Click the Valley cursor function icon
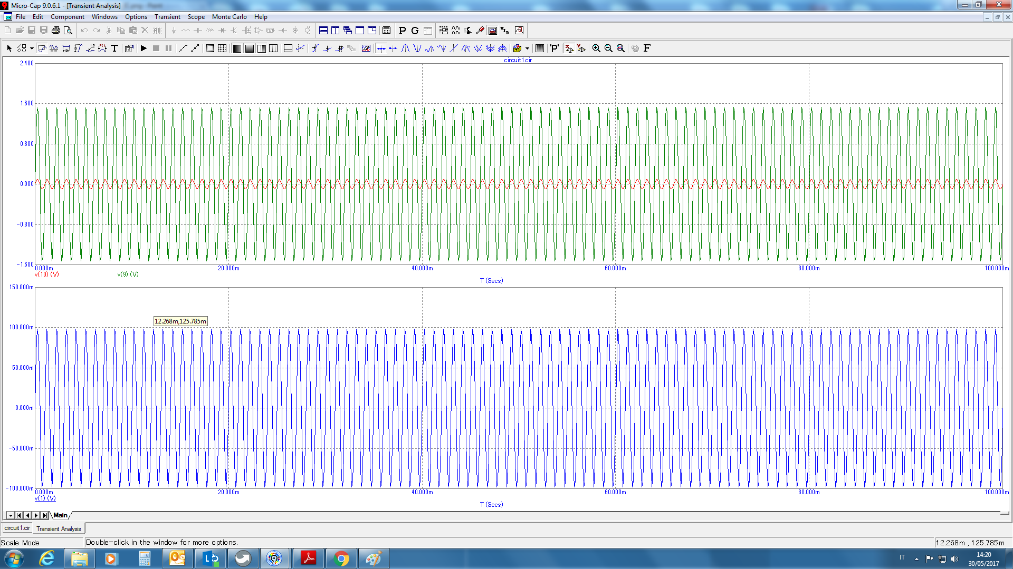 coord(417,48)
